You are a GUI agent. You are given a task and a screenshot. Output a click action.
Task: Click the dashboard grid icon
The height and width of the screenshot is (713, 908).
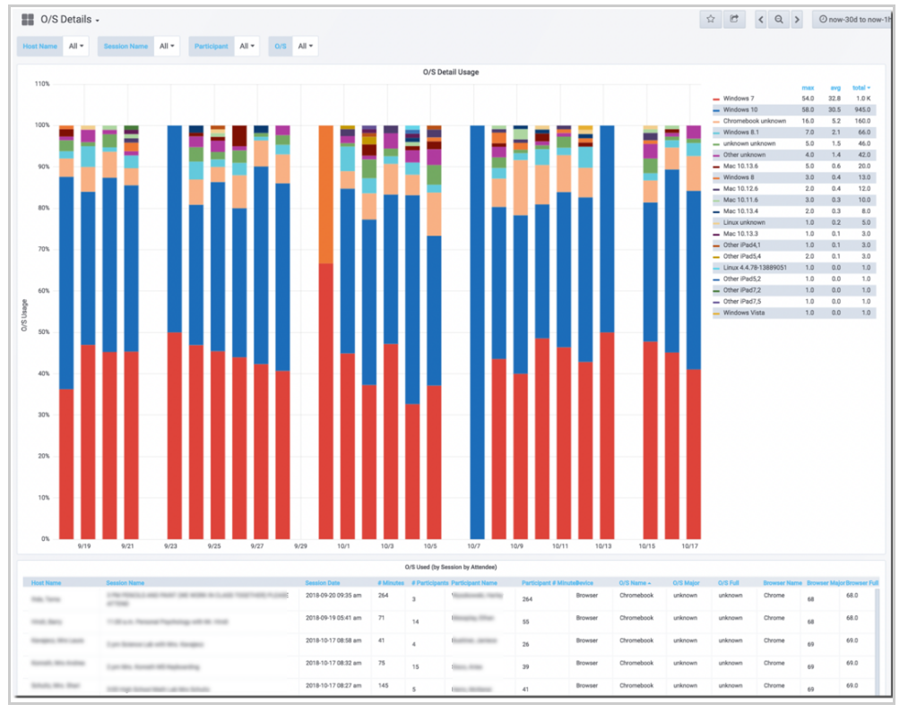(28, 20)
